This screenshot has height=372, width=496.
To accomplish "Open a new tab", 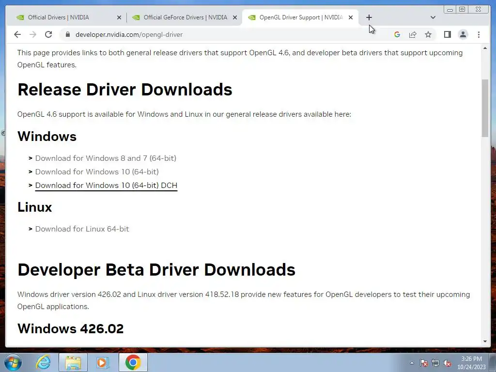I will [369, 17].
